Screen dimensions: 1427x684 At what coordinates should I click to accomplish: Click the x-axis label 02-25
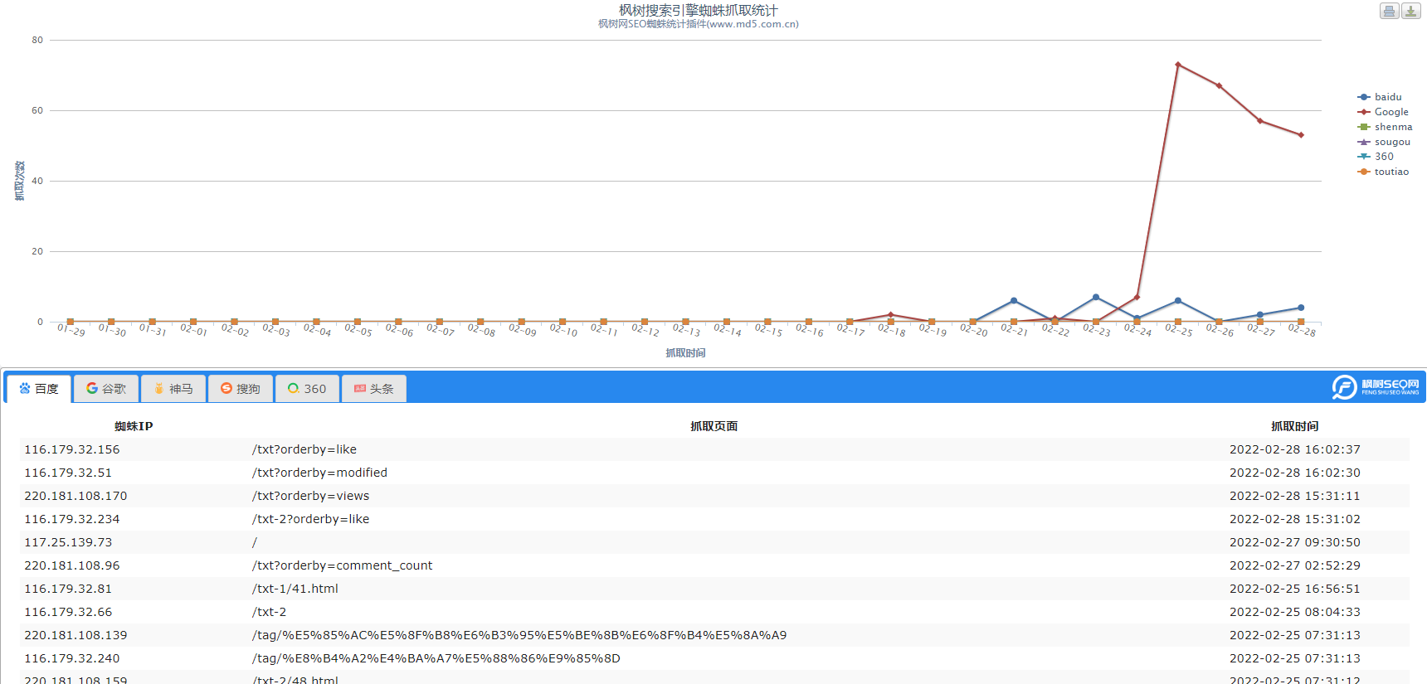(x=1179, y=330)
